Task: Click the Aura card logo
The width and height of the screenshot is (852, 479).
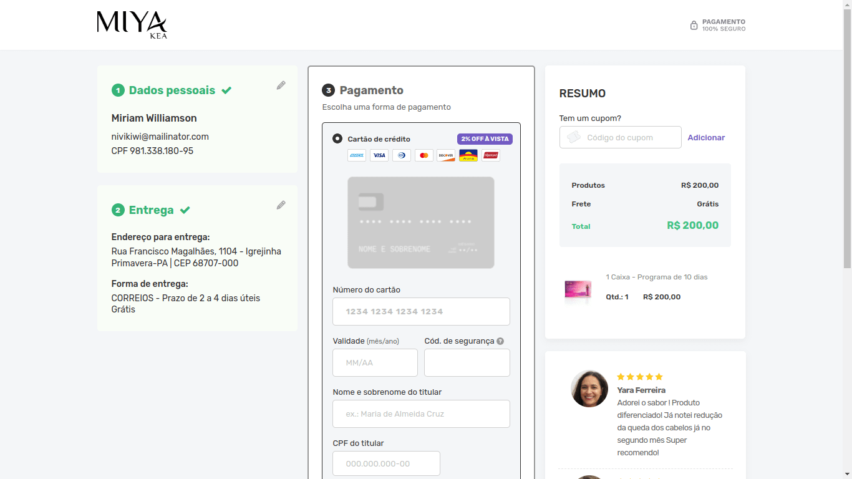Action: point(468,155)
